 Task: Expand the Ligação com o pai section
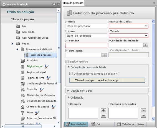coord(68,90)
